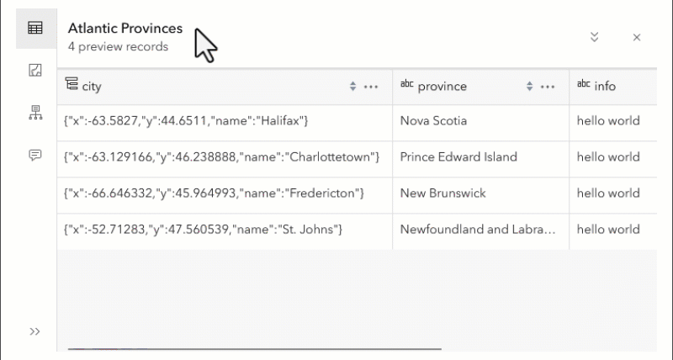Open the table view in sidebar
The image size is (673, 360).
tap(35, 28)
